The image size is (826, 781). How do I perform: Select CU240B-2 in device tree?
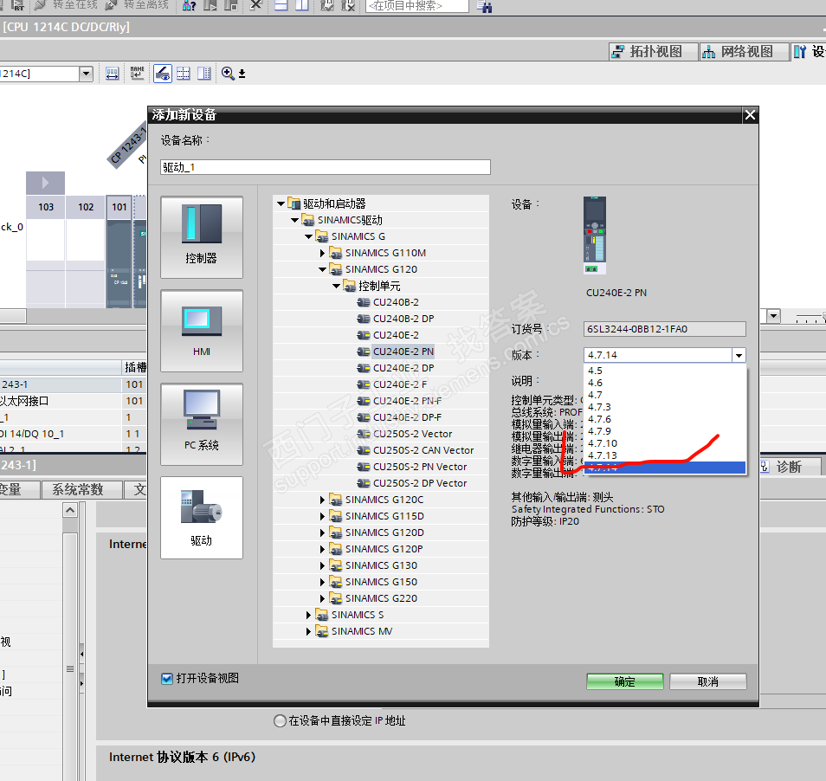(x=396, y=302)
